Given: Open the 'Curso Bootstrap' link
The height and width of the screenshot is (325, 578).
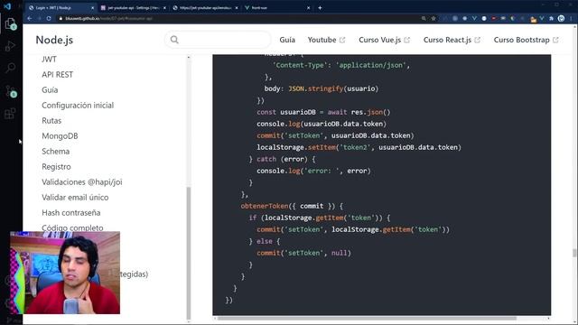Looking at the screenshot, I should [526, 40].
